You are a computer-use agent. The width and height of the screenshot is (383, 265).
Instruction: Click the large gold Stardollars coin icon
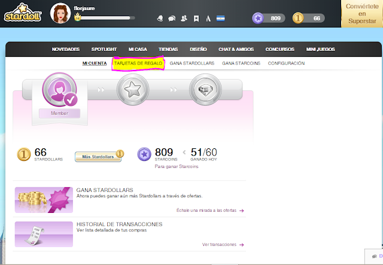24,154
